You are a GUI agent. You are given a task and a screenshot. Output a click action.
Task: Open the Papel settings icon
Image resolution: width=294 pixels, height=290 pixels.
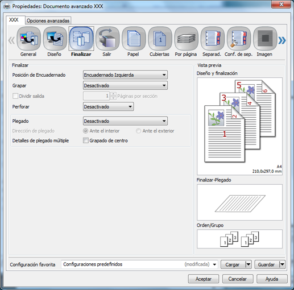(134, 39)
